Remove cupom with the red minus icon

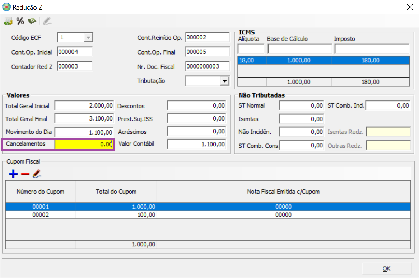pos(25,174)
